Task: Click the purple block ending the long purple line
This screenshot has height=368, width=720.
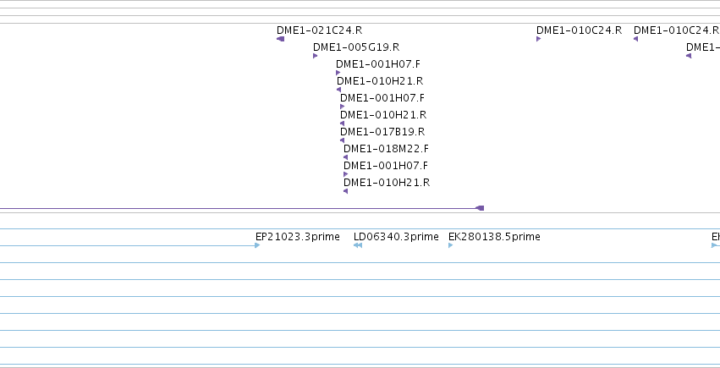Action: [480, 208]
